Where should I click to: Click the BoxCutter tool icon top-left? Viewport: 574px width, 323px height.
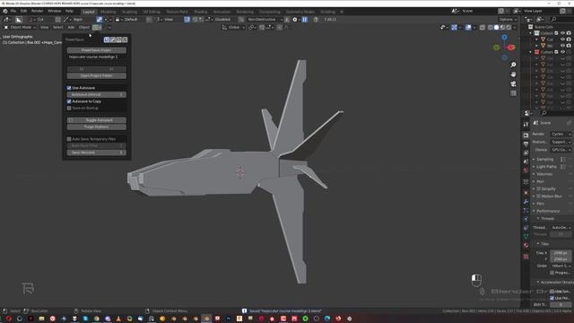(x=19, y=20)
